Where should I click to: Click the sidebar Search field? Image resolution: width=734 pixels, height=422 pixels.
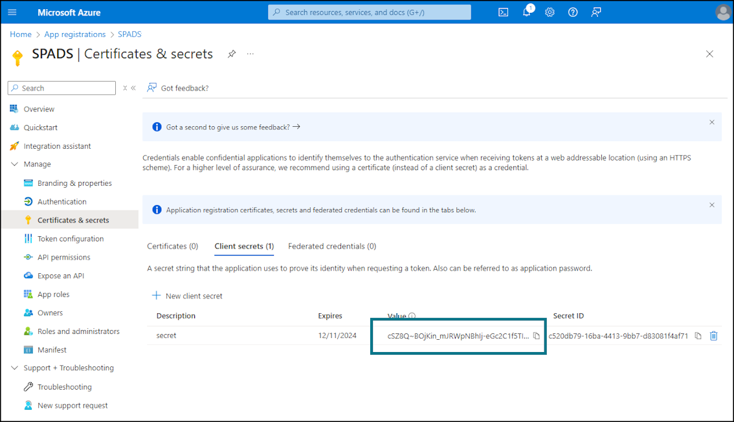pyautogui.click(x=61, y=88)
